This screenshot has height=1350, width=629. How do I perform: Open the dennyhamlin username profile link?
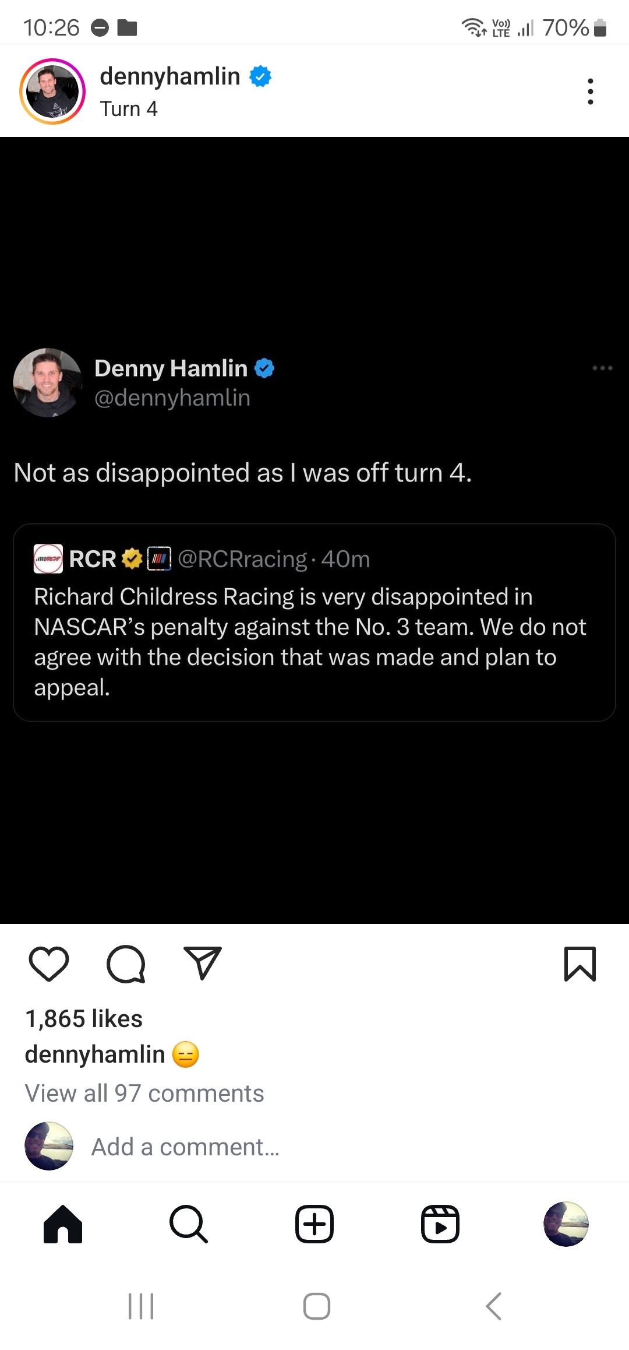(x=170, y=76)
